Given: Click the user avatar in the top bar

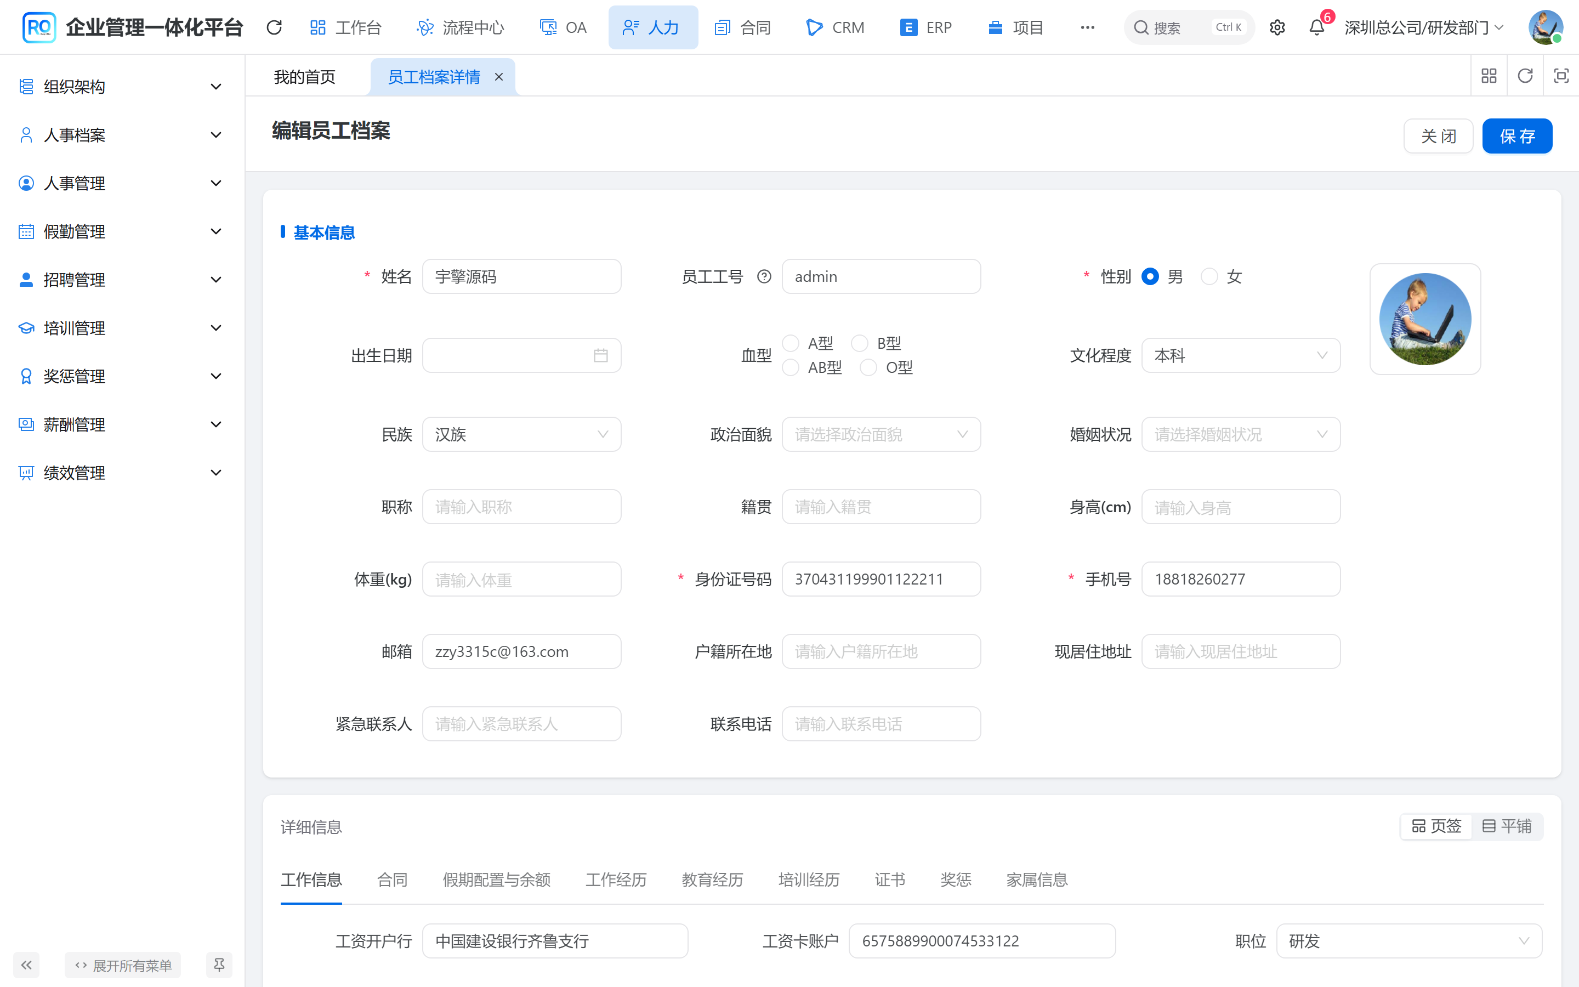Looking at the screenshot, I should pos(1545,27).
